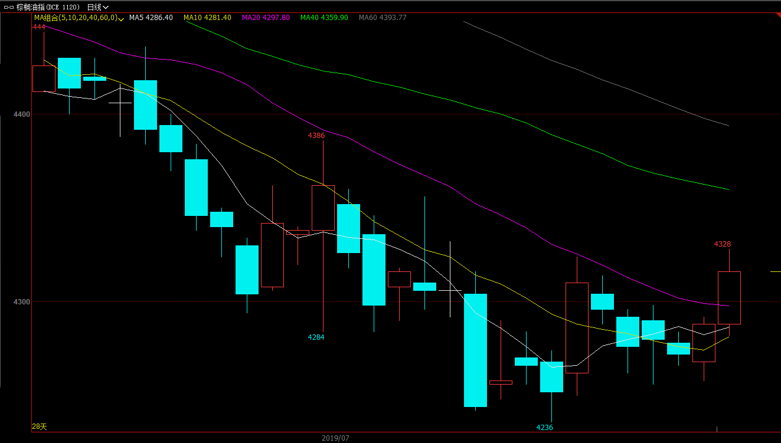Open the 日线 period dropdown

click(97, 8)
